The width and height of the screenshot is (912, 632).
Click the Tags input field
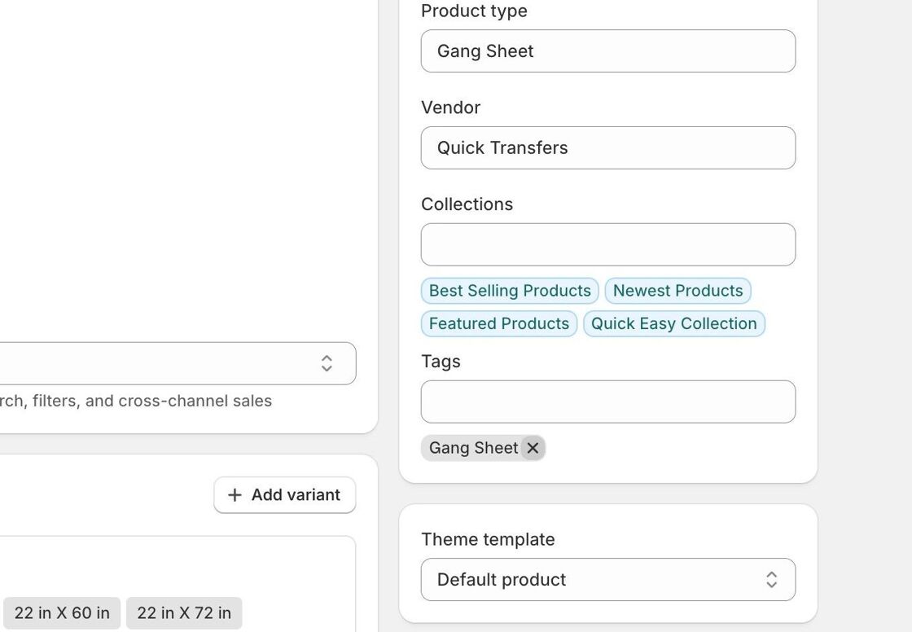pos(608,402)
